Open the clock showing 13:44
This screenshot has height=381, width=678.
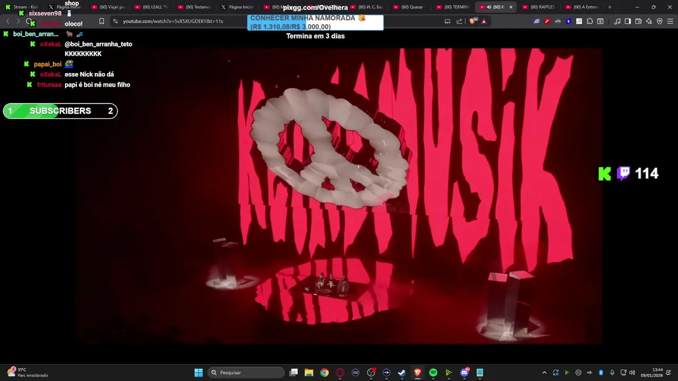[652, 373]
